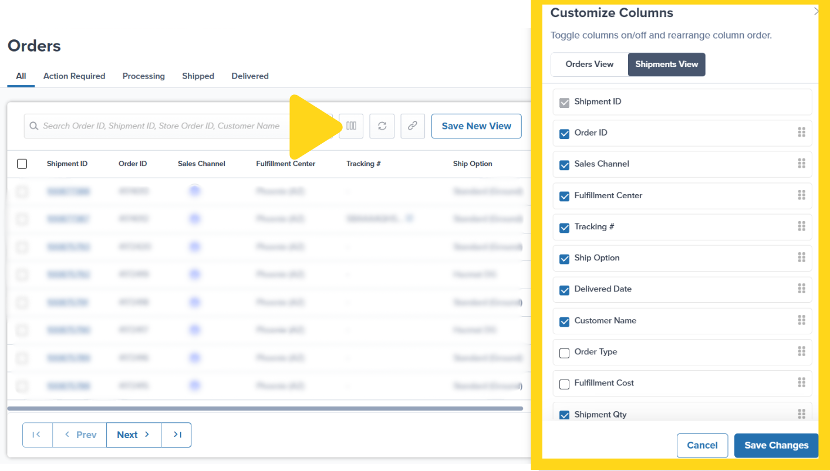
Task: Switch to the Shipped tab
Action: pos(198,76)
